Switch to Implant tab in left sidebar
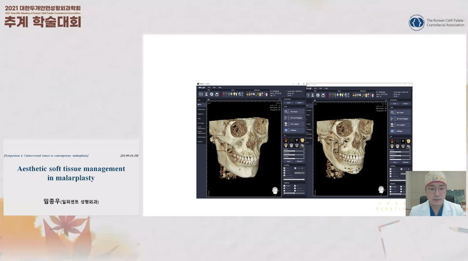Image resolution: width=468 pixels, height=261 pixels. 201,114
